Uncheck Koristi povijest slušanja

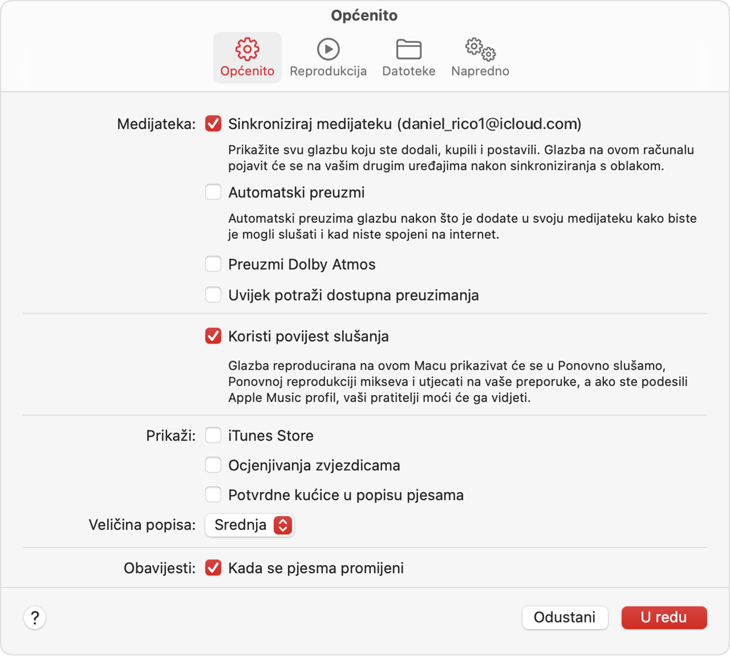[x=213, y=336]
